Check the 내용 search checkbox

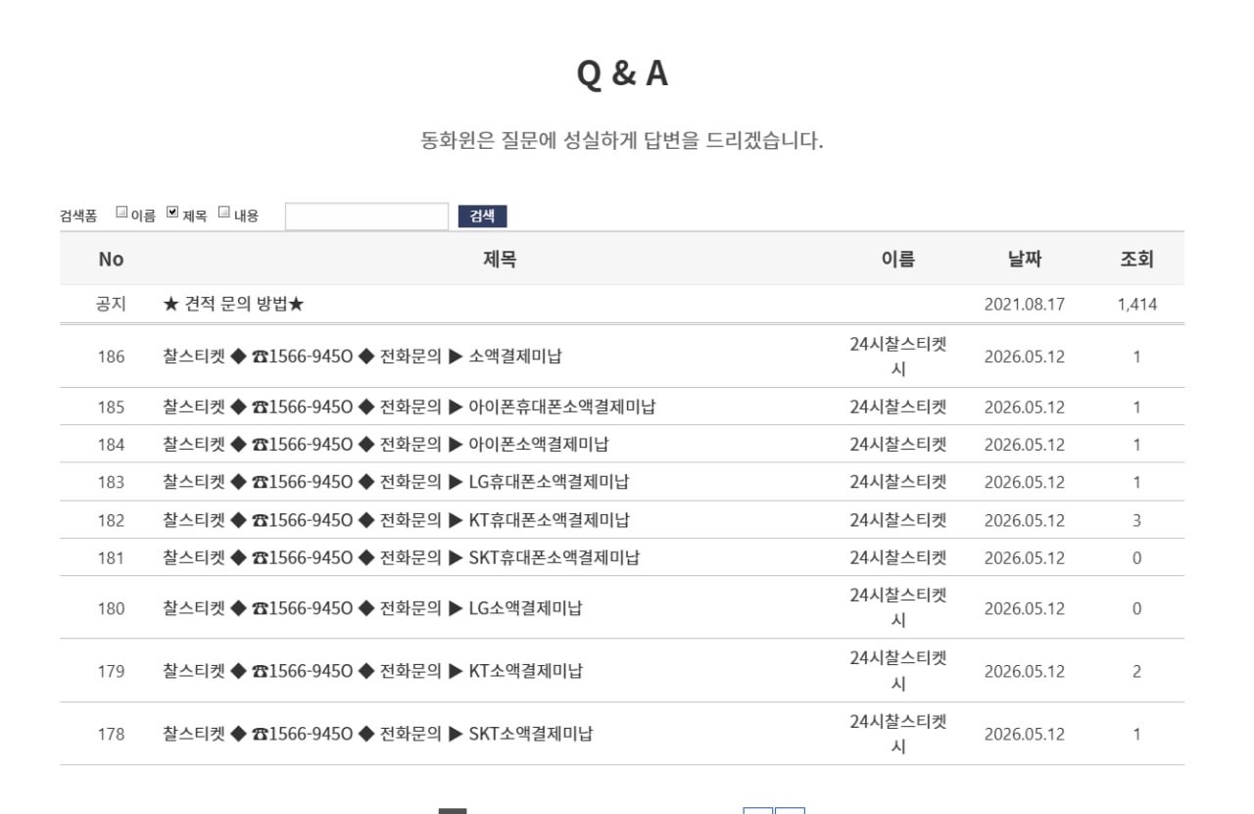click(223, 212)
